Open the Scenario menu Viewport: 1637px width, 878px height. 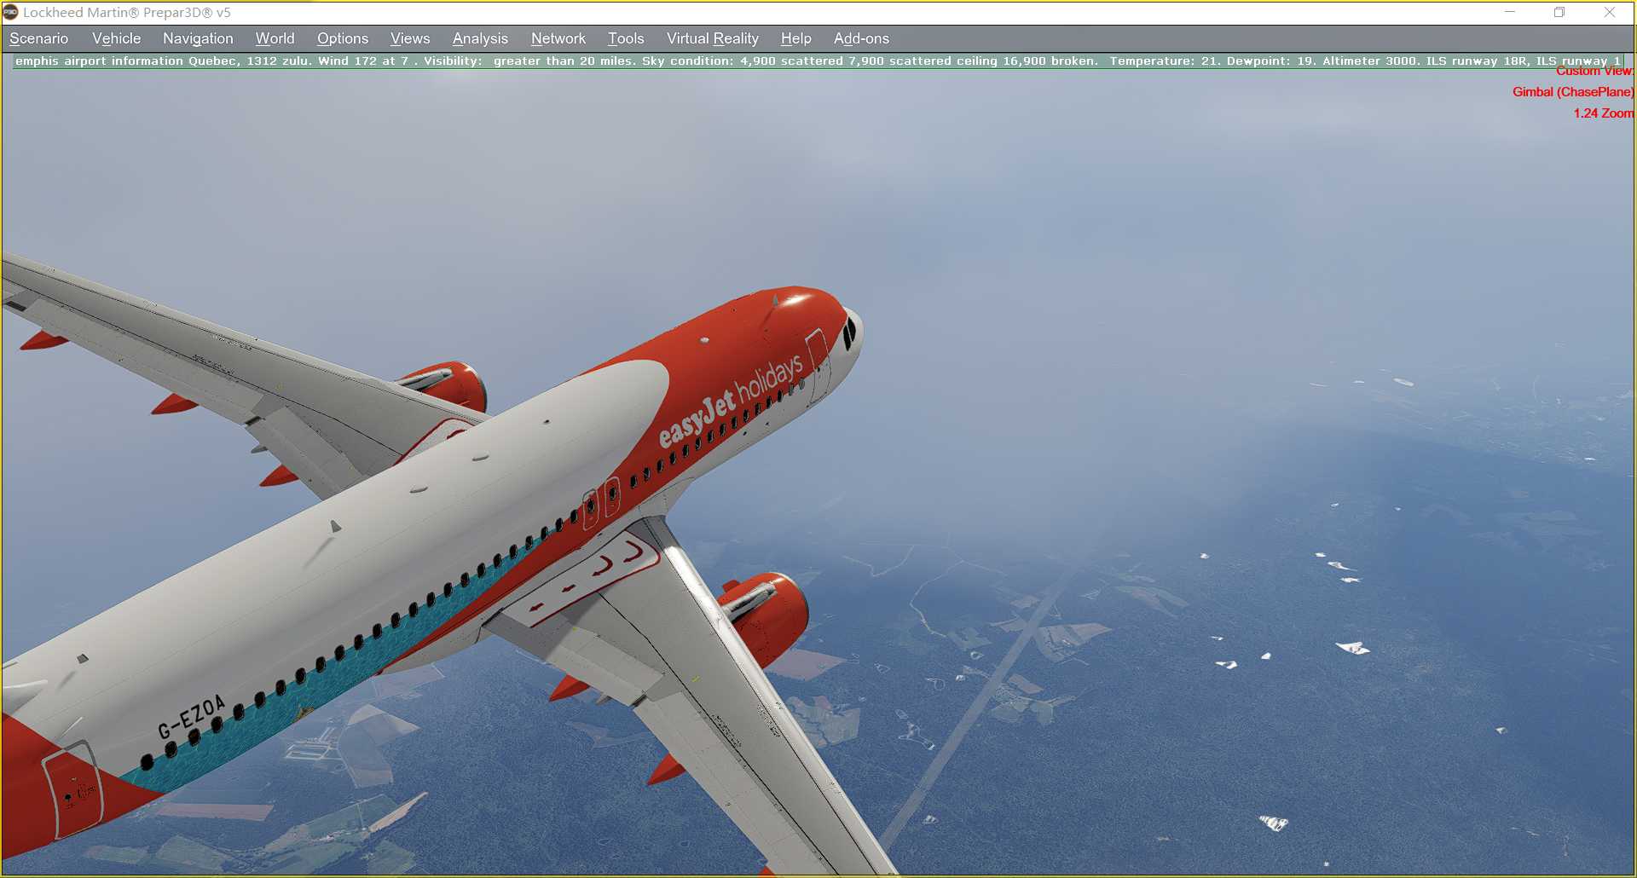pos(38,38)
